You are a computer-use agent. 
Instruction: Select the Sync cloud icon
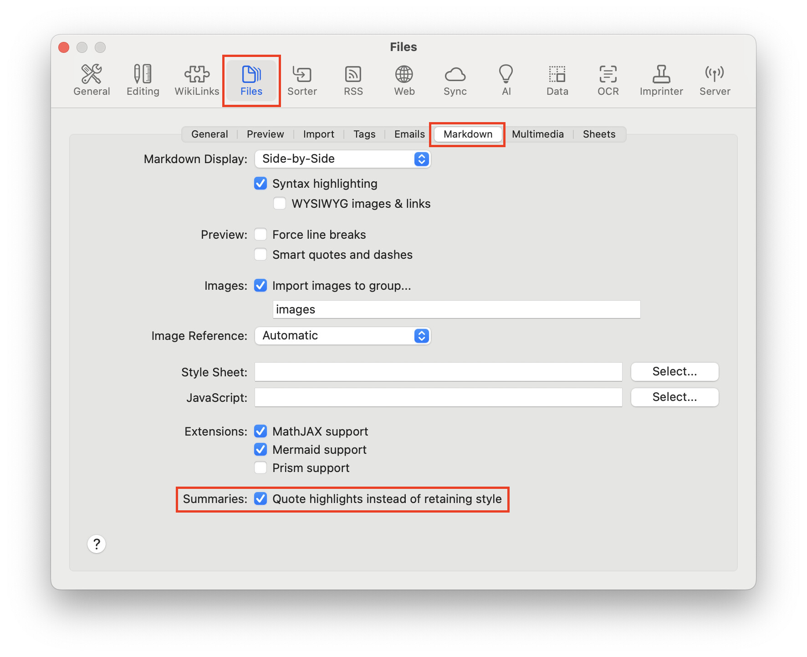click(455, 80)
